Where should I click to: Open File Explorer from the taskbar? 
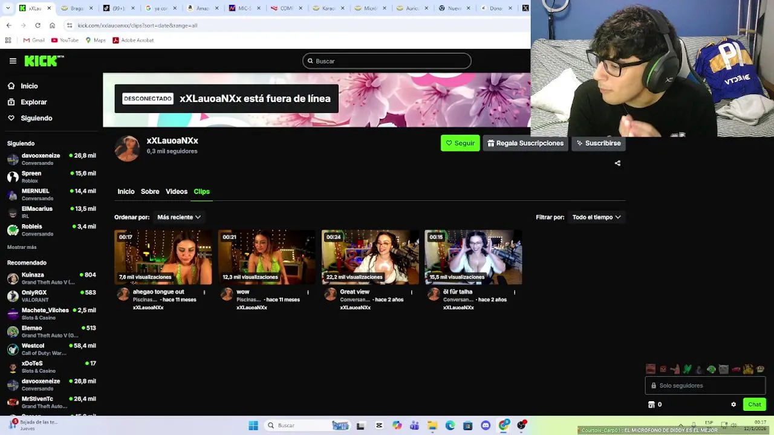pos(432,426)
